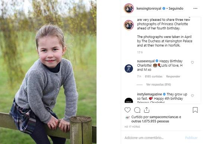Open the kensingtonroyal username link in the header

click(x=149, y=9)
